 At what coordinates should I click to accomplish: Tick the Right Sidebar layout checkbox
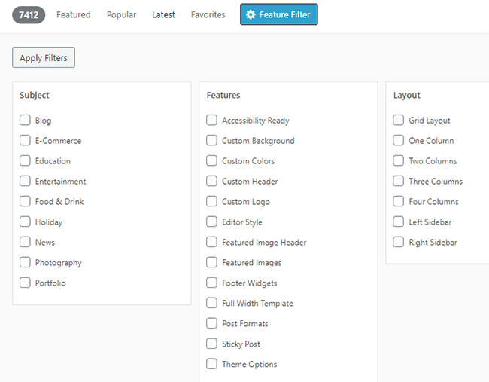point(399,242)
